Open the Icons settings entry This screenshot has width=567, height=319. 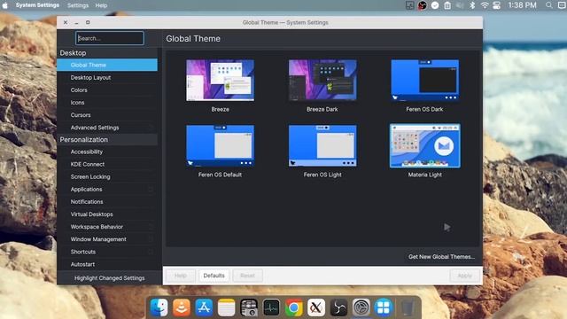tap(107, 103)
